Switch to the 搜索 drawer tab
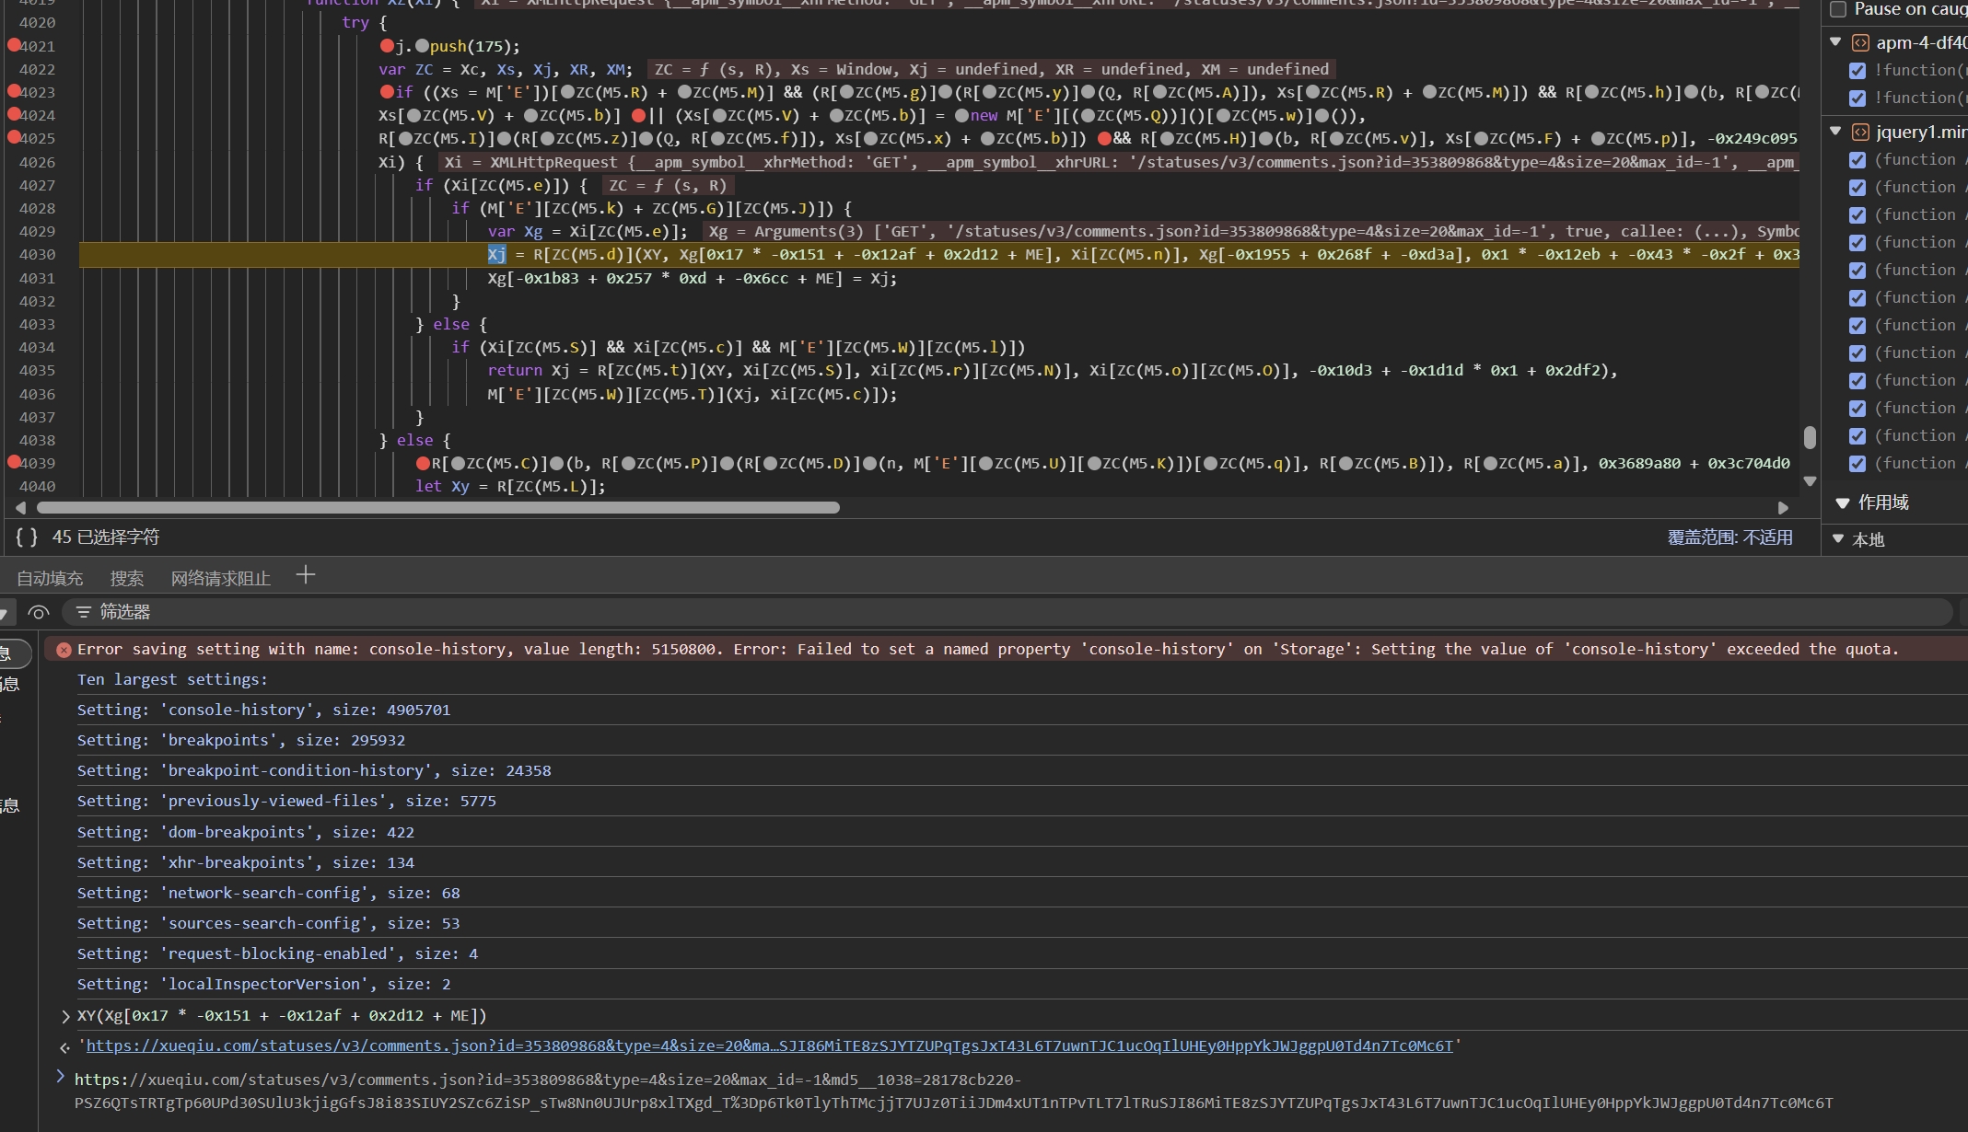The image size is (1968, 1132). pos(126,578)
